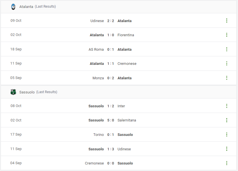Click the 2:2 score of Udinese match

[x=111, y=21]
